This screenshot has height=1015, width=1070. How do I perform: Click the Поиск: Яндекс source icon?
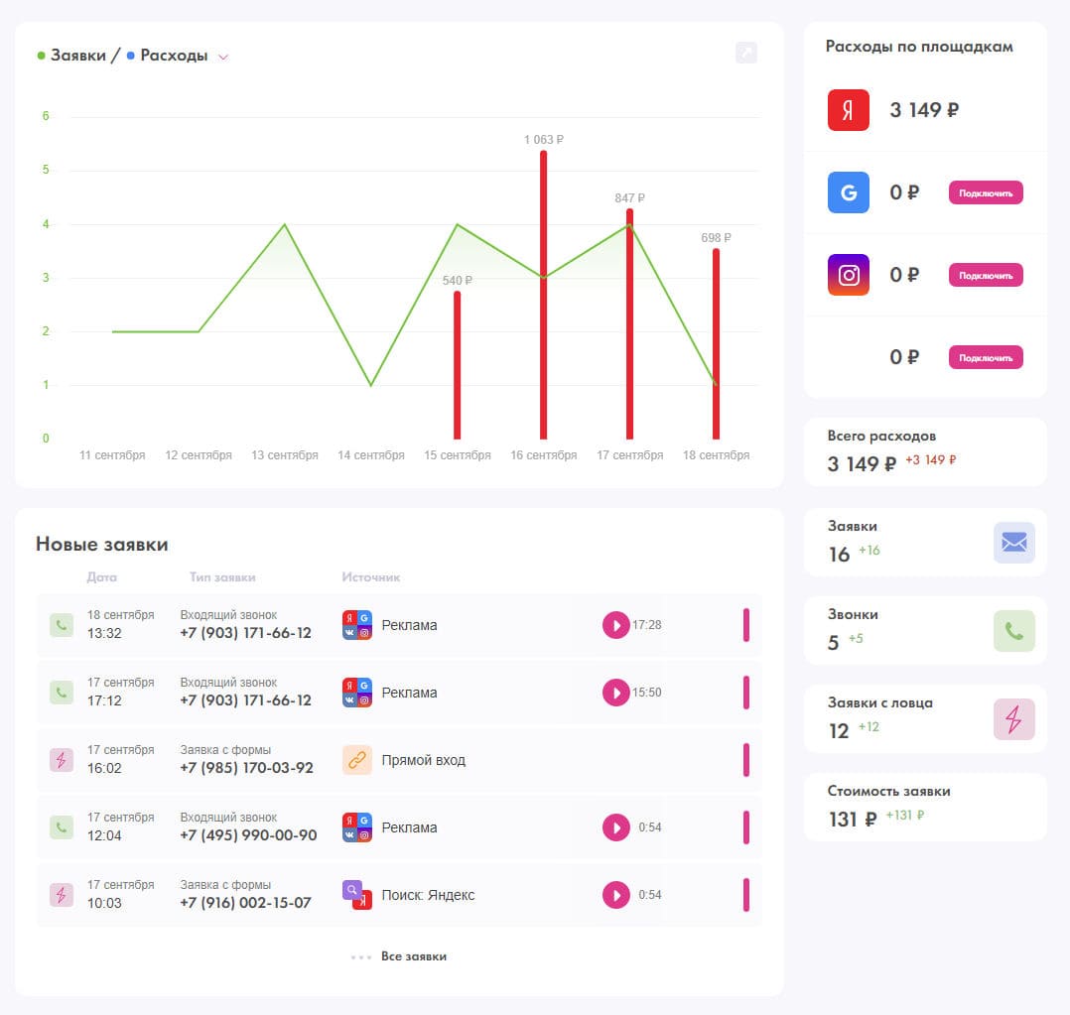[x=357, y=895]
